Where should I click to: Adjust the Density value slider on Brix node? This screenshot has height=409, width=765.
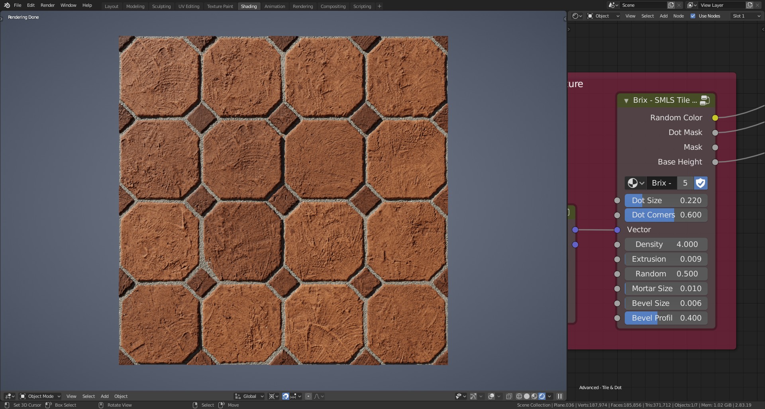click(665, 244)
